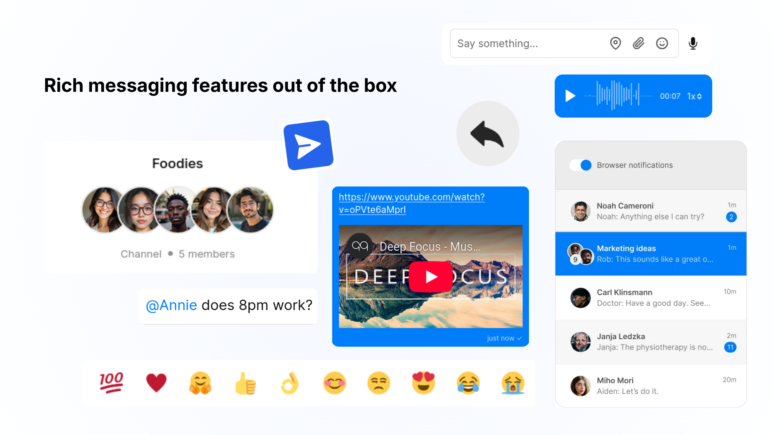The image size is (774, 435).
Task: React with the 100 emoji
Action: [x=112, y=383]
